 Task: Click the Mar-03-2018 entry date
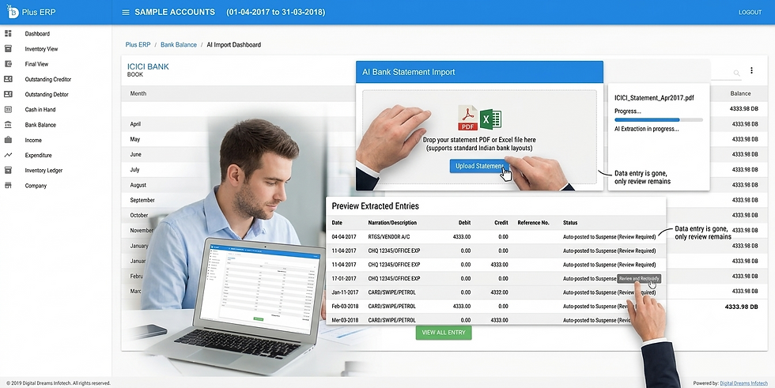pyautogui.click(x=345, y=320)
